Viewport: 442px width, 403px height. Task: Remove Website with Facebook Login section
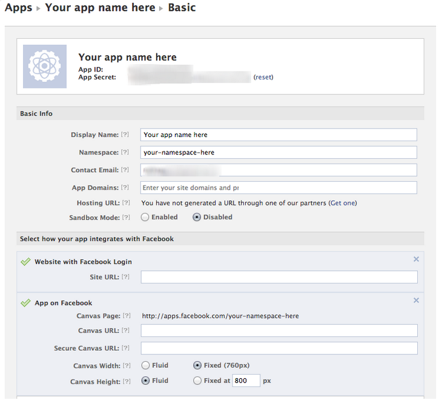(416, 259)
